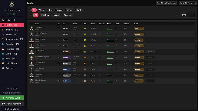Image resolution: width=198 pixels, height=111 pixels.
Task: Filter roster by White belt
Action: click(41, 10)
